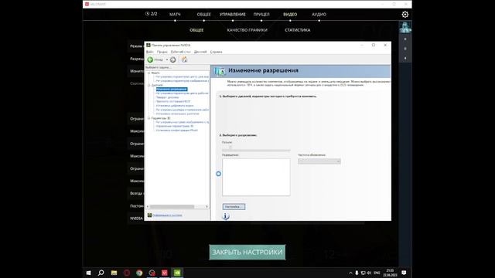Click inside the resolution list box
Screen dimensions: 495x278
click(x=256, y=177)
